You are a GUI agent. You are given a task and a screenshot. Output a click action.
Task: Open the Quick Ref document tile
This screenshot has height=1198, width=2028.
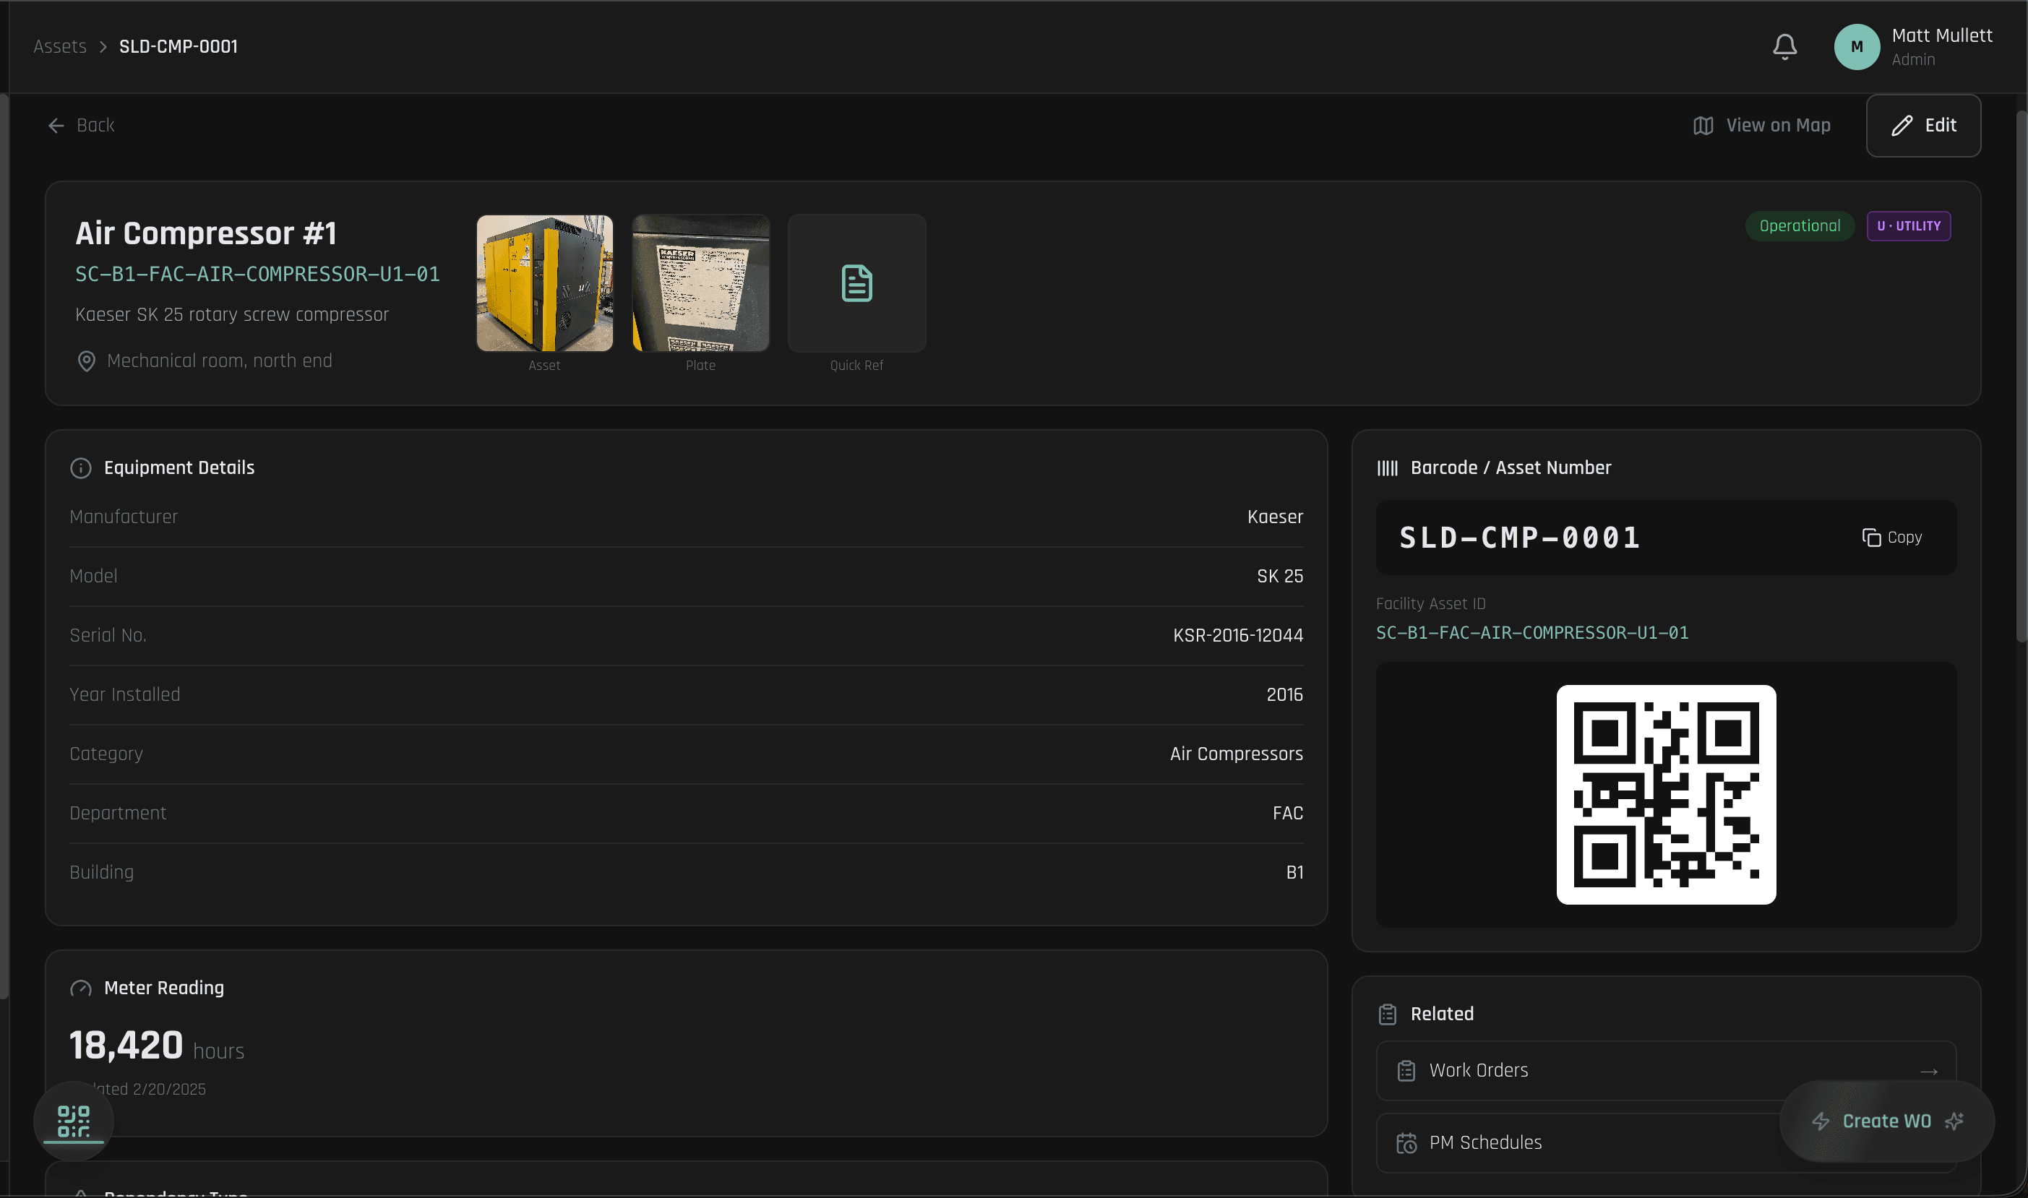(856, 283)
